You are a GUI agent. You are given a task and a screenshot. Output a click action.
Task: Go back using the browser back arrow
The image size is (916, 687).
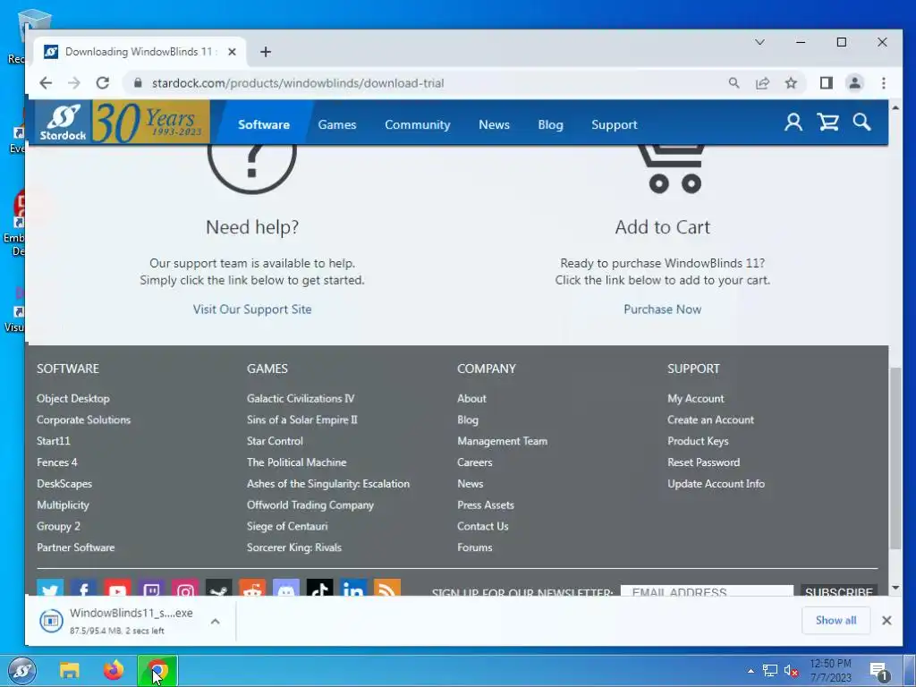pyautogui.click(x=46, y=83)
